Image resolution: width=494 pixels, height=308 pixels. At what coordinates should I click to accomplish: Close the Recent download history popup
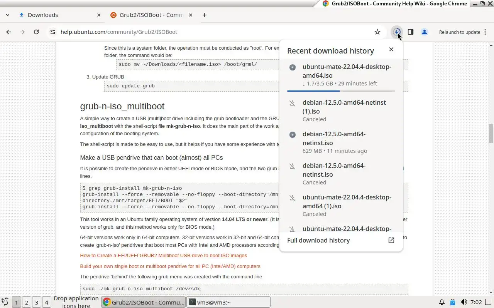coord(391,49)
